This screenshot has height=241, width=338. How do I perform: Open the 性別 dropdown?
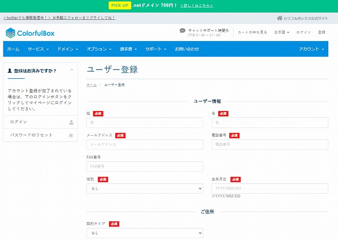[144, 189]
